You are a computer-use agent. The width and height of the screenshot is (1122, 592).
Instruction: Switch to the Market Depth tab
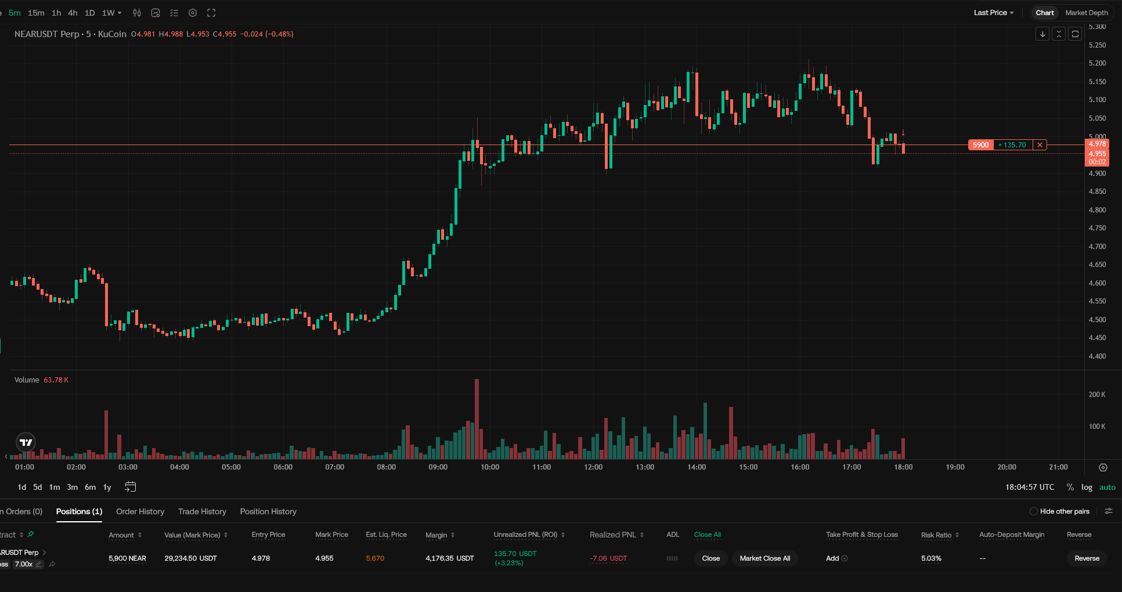(x=1087, y=13)
